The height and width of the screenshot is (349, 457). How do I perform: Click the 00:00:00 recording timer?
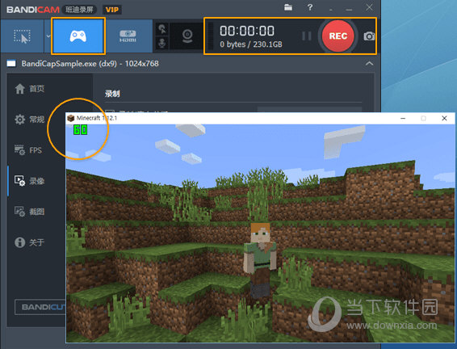coord(247,31)
